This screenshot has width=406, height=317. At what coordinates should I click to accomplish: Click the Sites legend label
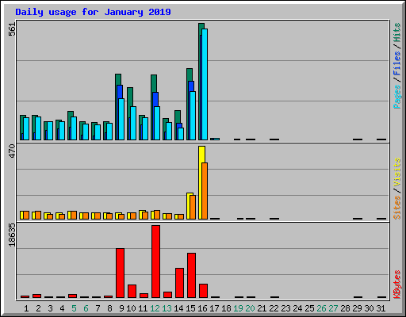396,208
